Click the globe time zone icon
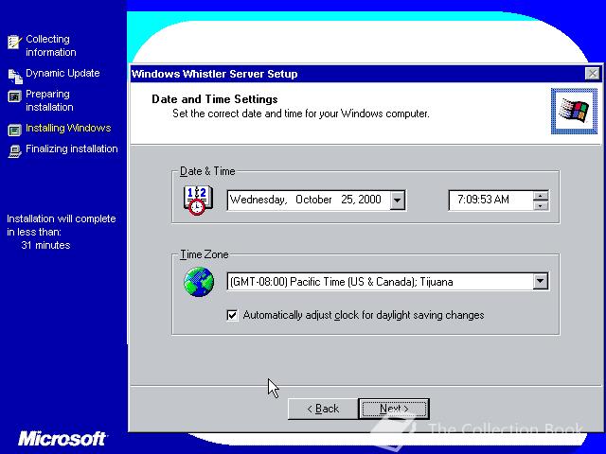Image resolution: width=606 pixels, height=454 pixels. [199, 283]
